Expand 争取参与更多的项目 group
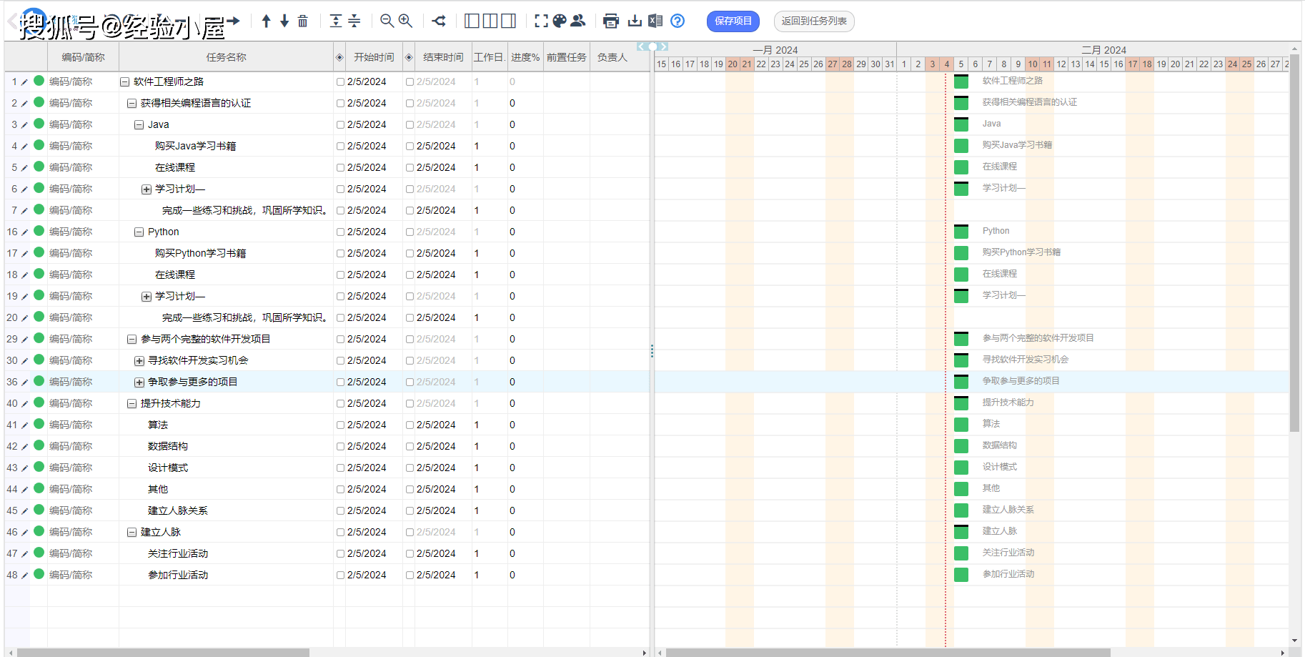The image size is (1305, 657). pyautogui.click(x=139, y=382)
